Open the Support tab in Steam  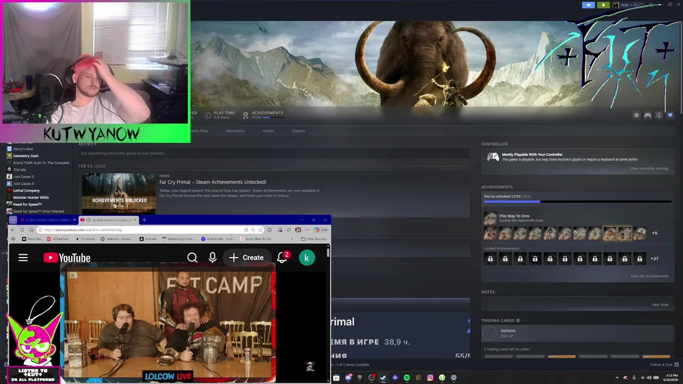[x=298, y=131]
